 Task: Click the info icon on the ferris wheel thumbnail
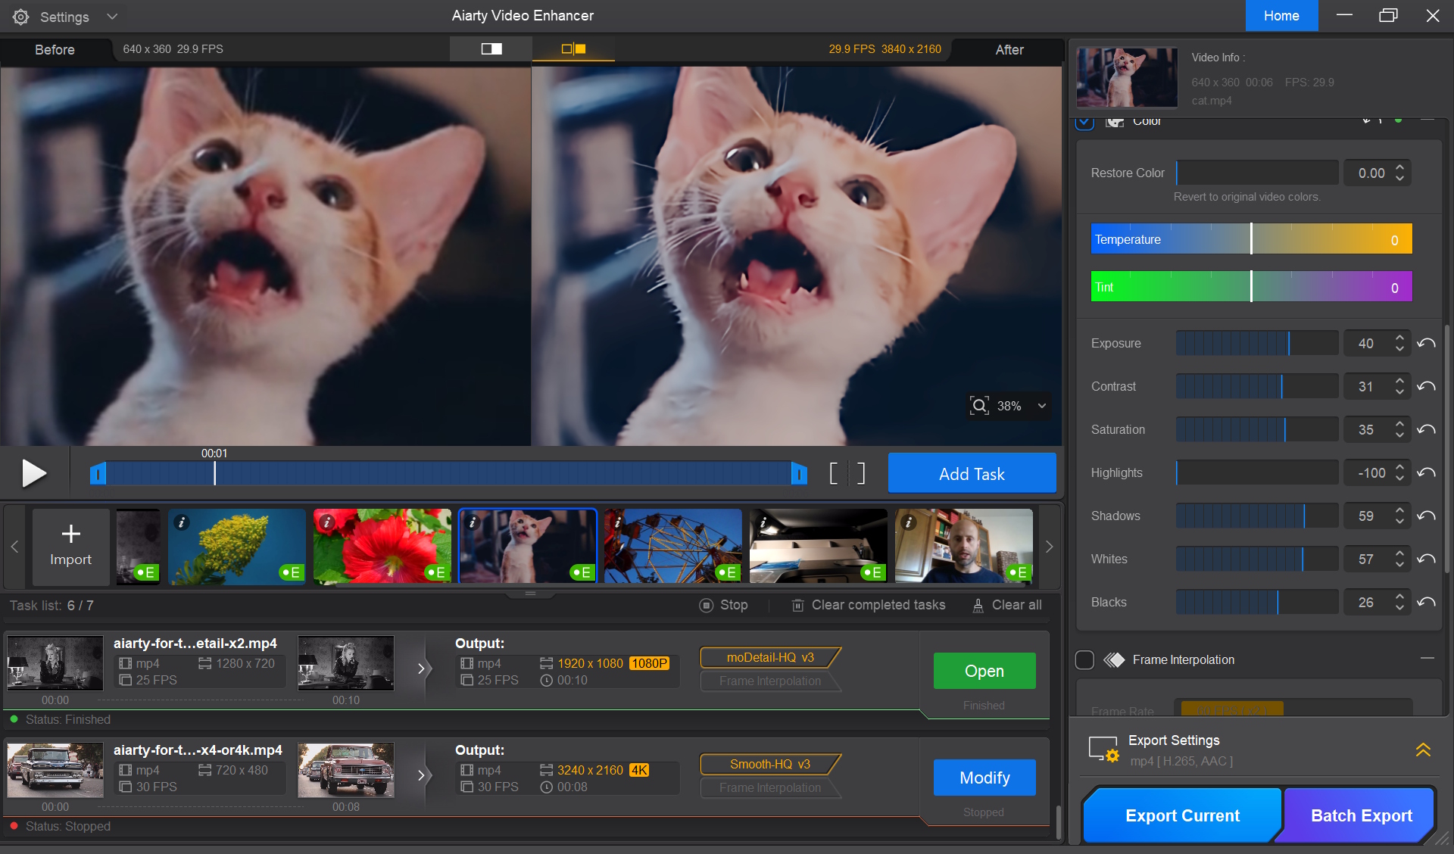[618, 522]
